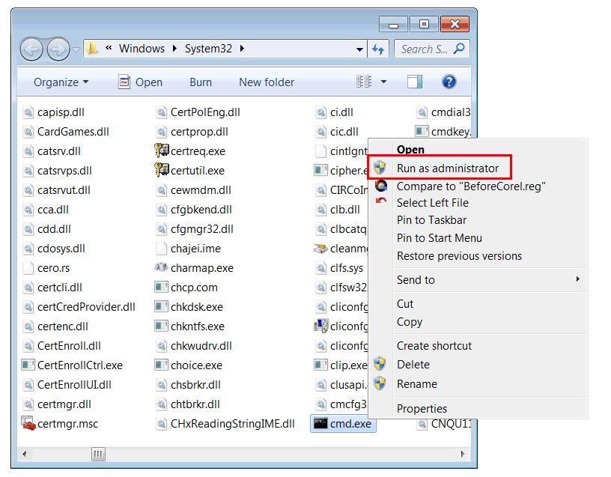Choose Create shortcut in context menu
The height and width of the screenshot is (477, 611).
tap(478, 346)
